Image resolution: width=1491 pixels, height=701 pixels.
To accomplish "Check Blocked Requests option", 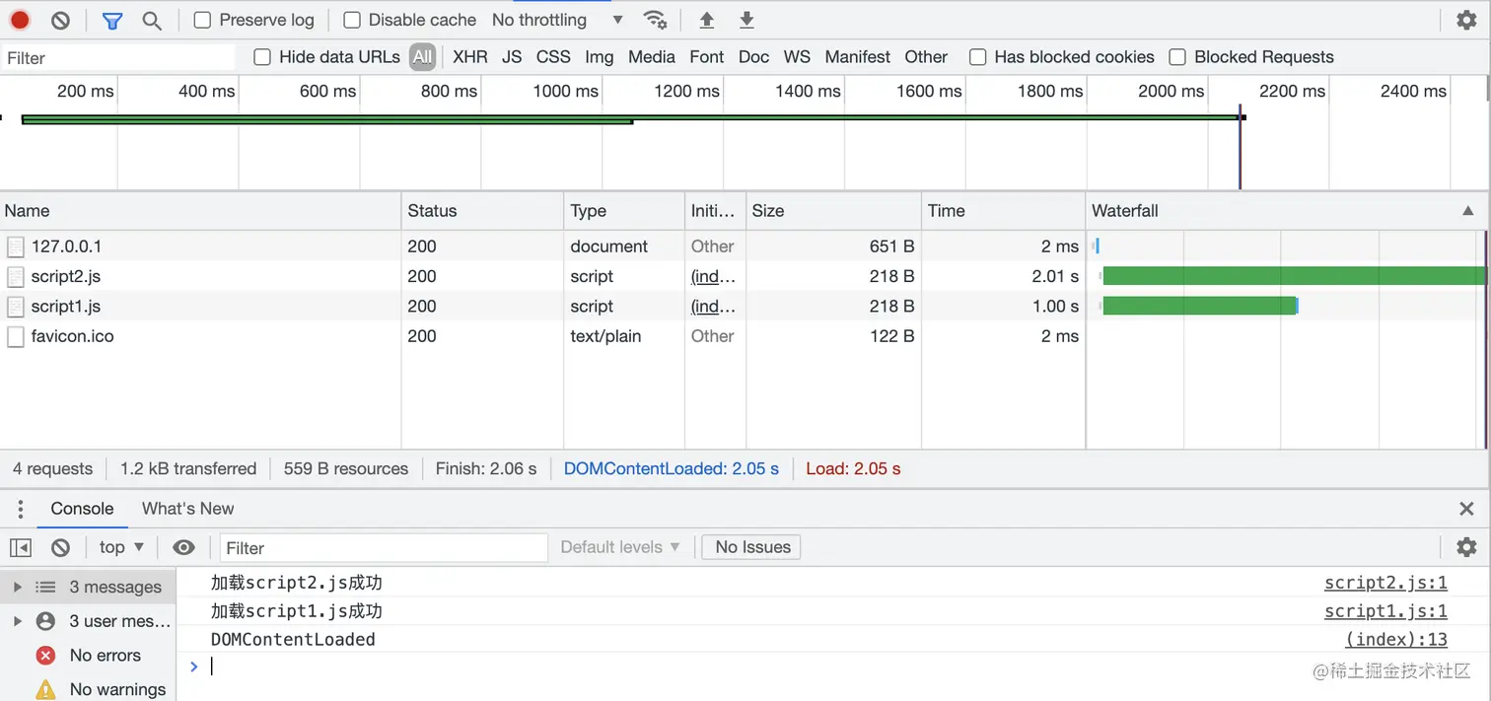I will click(1177, 57).
